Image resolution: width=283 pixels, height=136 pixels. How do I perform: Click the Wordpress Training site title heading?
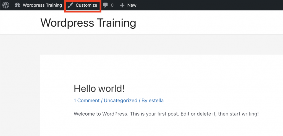tap(88, 23)
